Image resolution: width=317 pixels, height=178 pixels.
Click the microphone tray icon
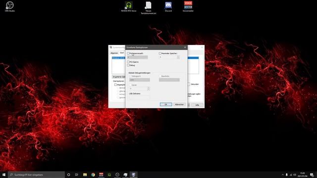coord(287,175)
